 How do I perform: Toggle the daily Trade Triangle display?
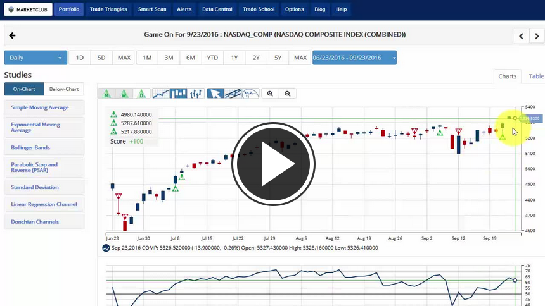tap(142, 94)
